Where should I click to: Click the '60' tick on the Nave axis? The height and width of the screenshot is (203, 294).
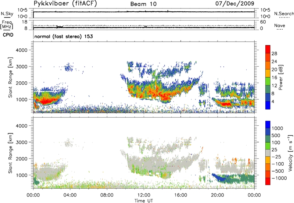(263, 22)
